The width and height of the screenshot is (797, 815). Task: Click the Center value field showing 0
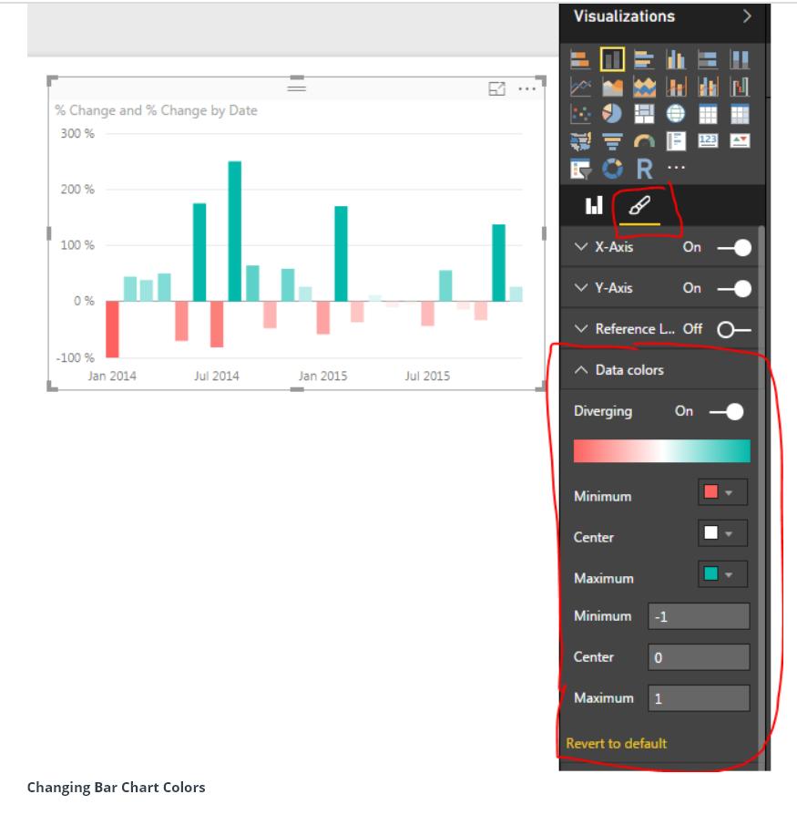pyautogui.click(x=699, y=657)
